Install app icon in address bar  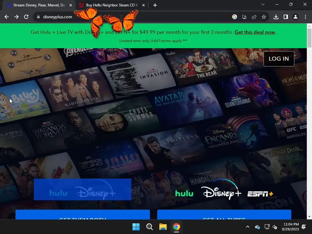click(x=244, y=17)
